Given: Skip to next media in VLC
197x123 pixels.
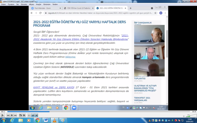Looking at the screenshot, I should (x=15, y=115).
